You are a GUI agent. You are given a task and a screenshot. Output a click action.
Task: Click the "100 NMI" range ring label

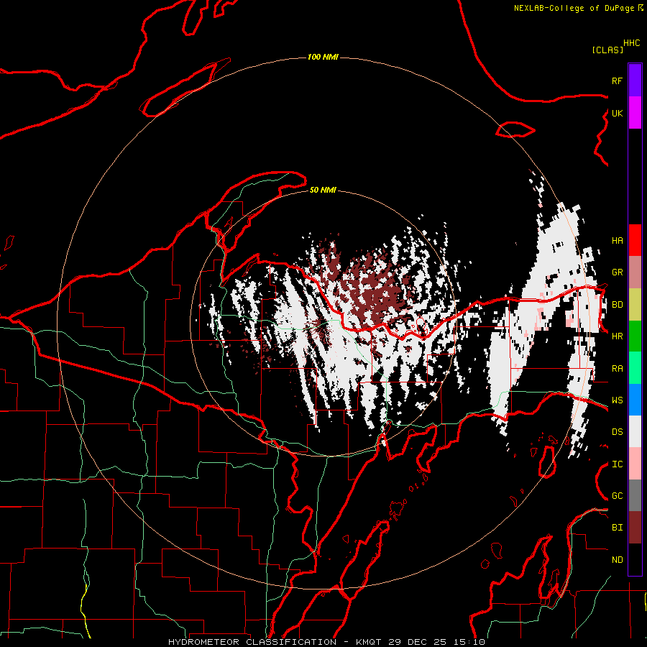tap(323, 57)
